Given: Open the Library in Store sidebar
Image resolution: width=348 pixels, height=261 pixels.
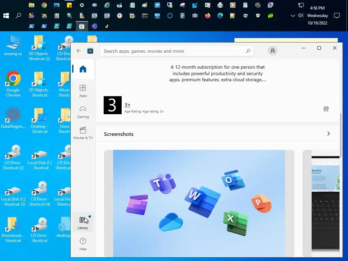Looking at the screenshot, I should pyautogui.click(x=83, y=223).
